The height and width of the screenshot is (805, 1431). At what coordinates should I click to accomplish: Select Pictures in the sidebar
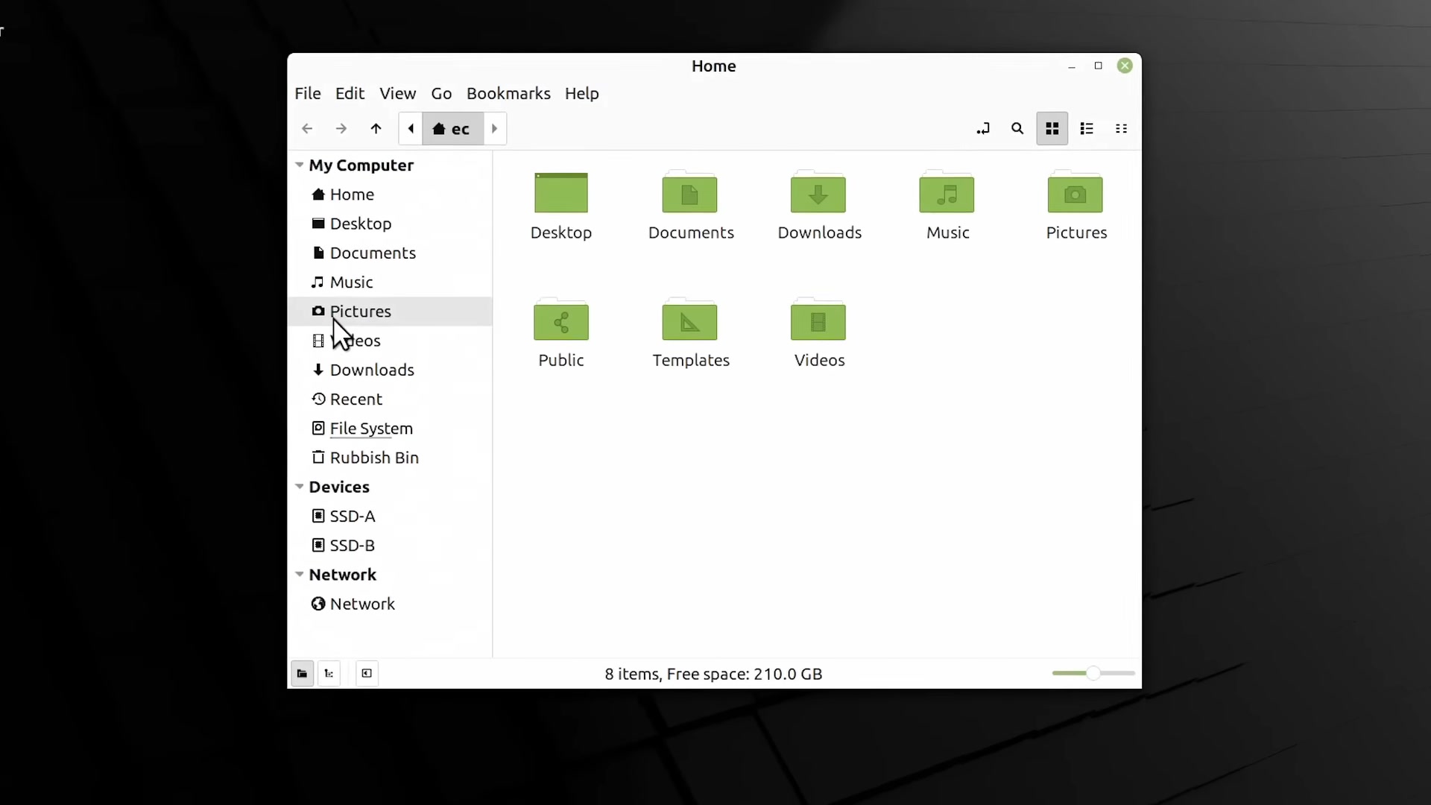390,312
